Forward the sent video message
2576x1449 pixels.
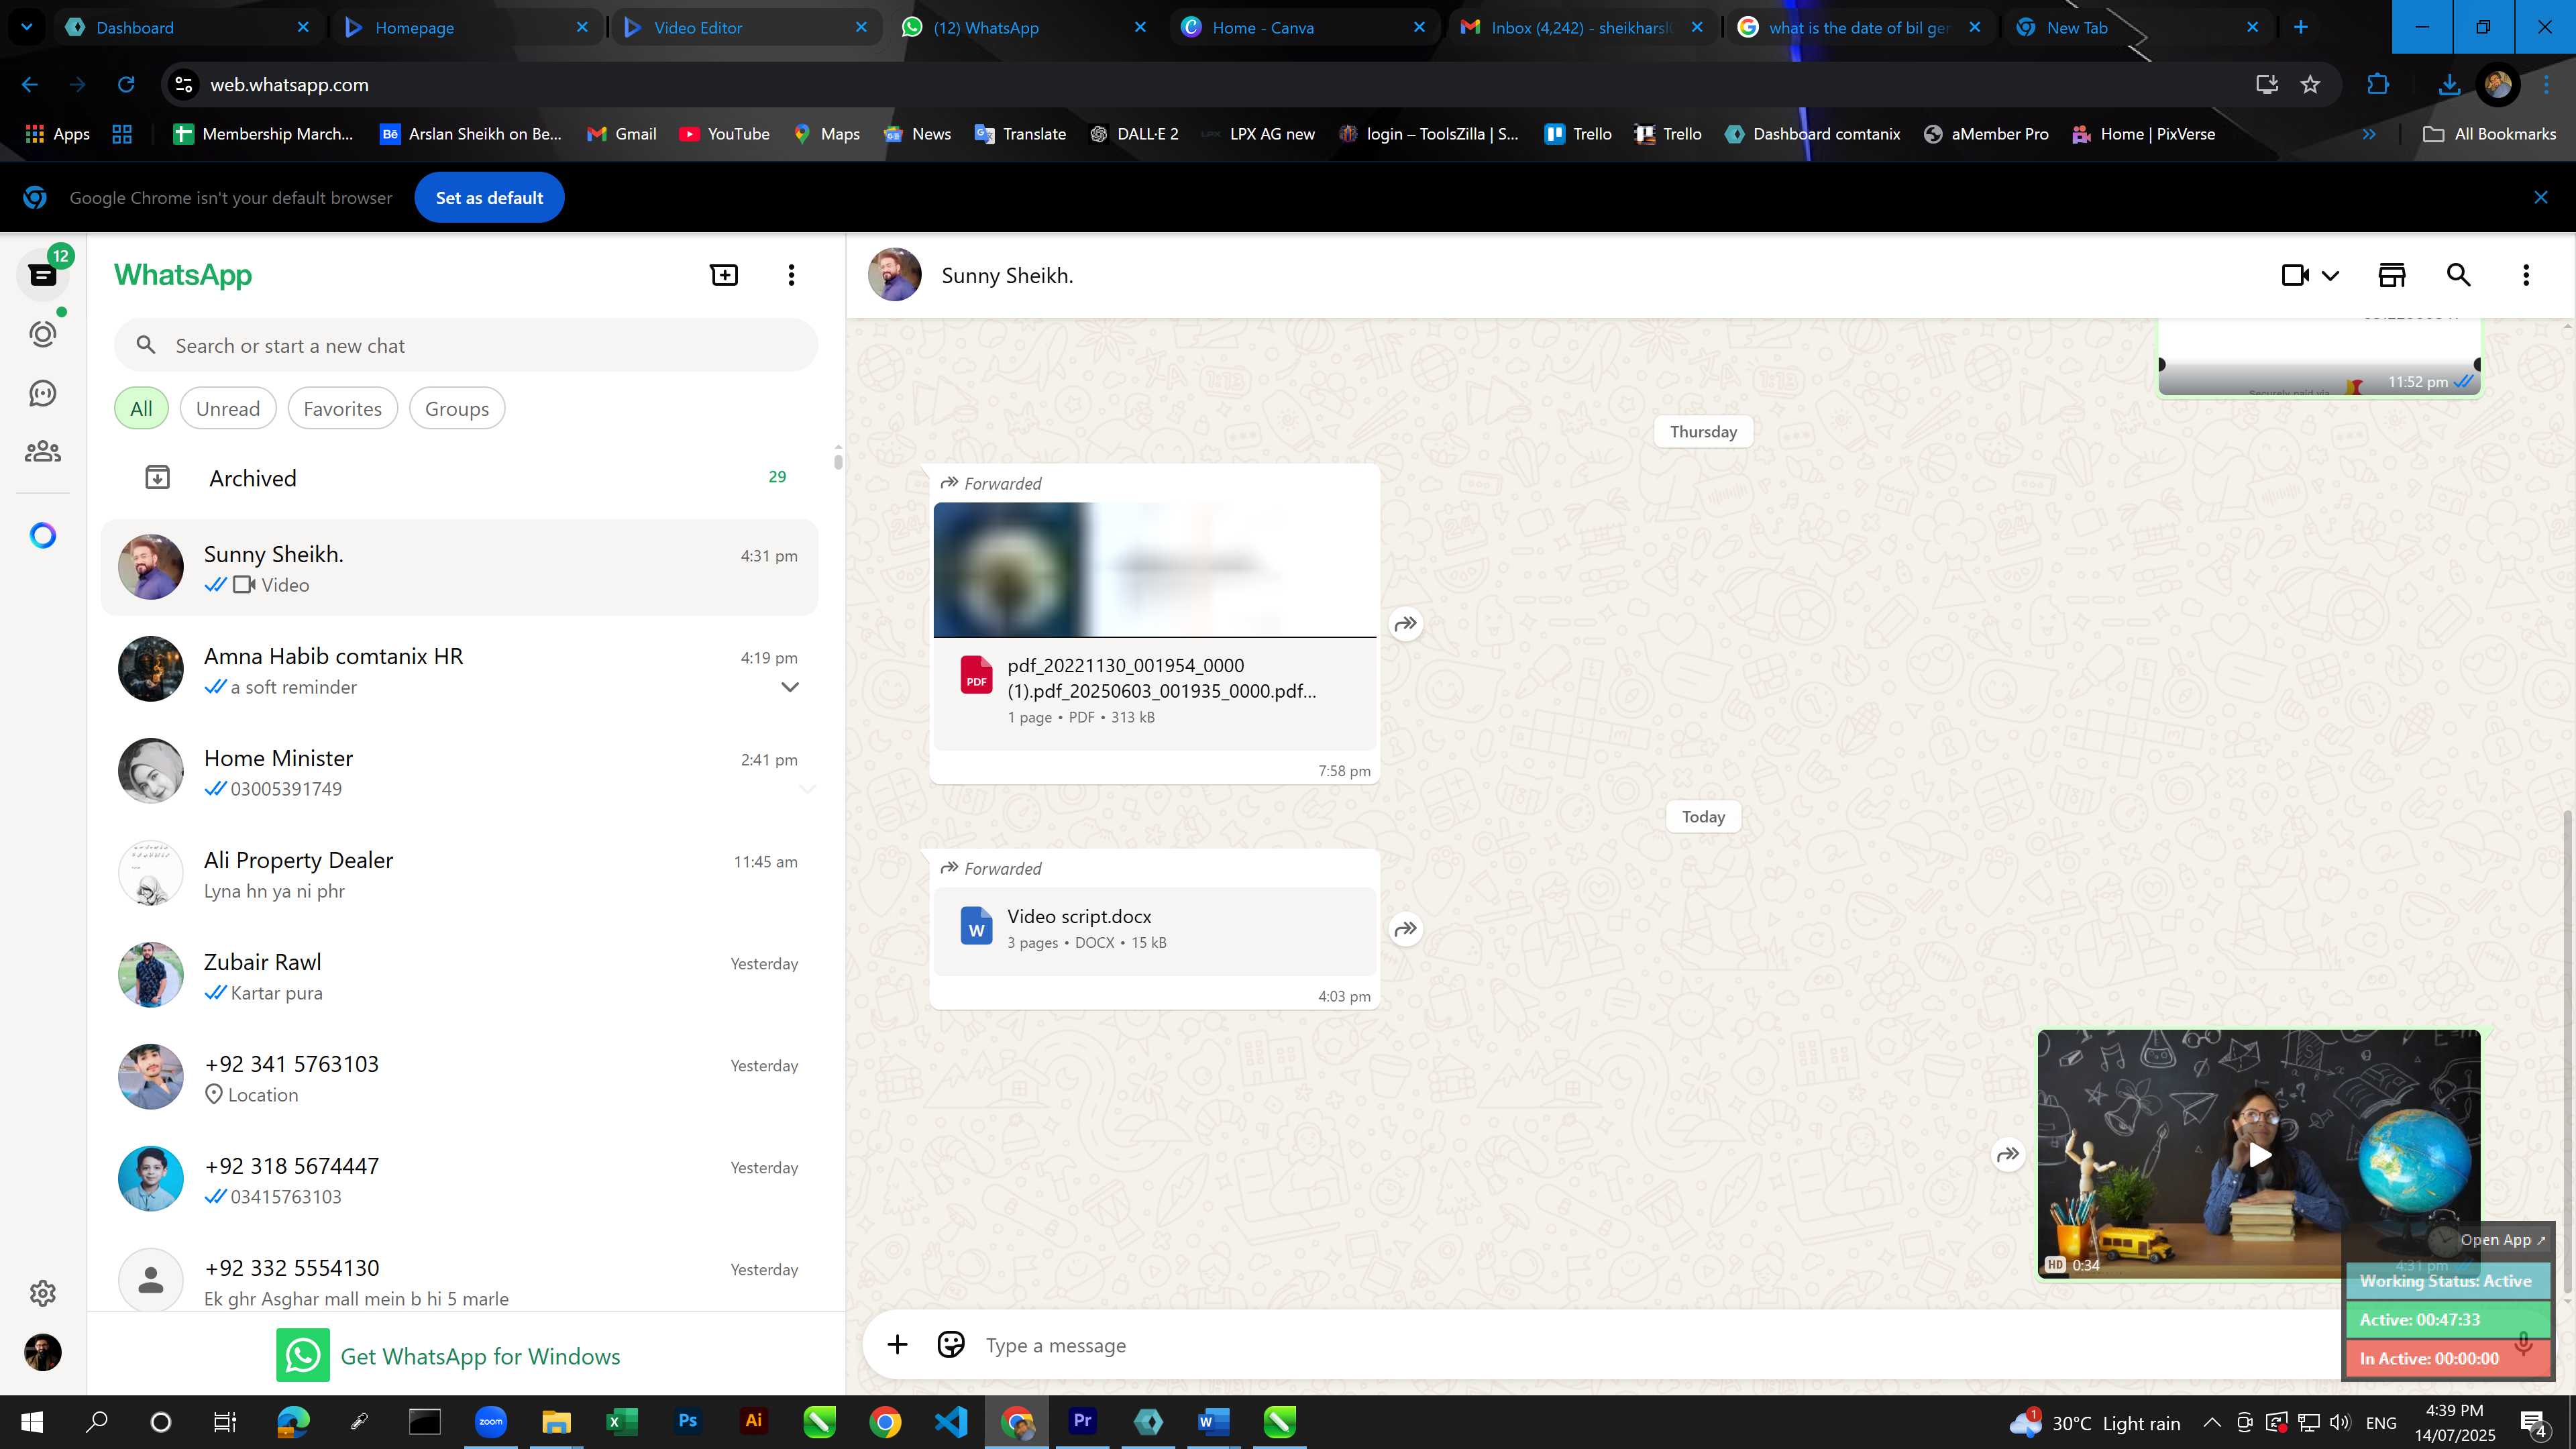(2008, 1155)
